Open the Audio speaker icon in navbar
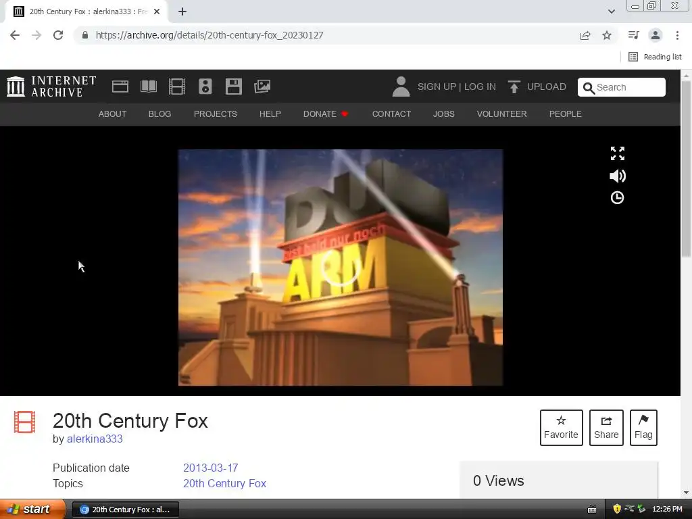The image size is (692, 519). 205,86
